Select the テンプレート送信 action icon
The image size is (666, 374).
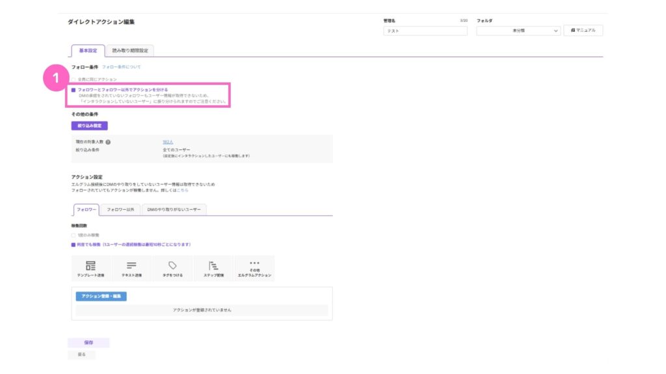90,266
